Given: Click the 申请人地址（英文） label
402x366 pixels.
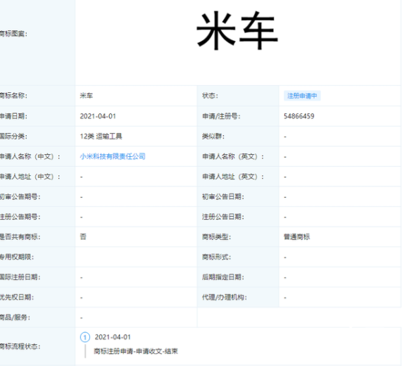Looking at the screenshot, I should (x=233, y=177).
